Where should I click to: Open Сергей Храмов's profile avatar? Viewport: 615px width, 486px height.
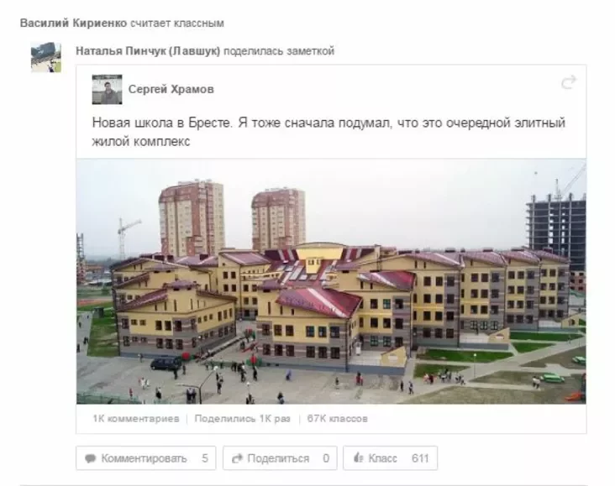point(107,89)
